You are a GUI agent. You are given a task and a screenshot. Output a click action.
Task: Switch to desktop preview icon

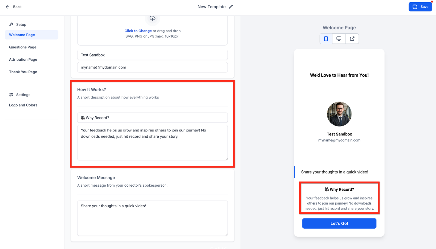[339, 39]
